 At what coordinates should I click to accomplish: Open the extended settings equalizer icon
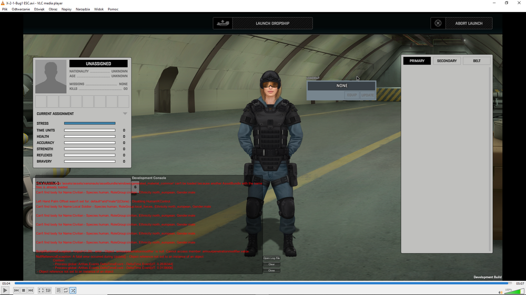[x=48, y=290]
